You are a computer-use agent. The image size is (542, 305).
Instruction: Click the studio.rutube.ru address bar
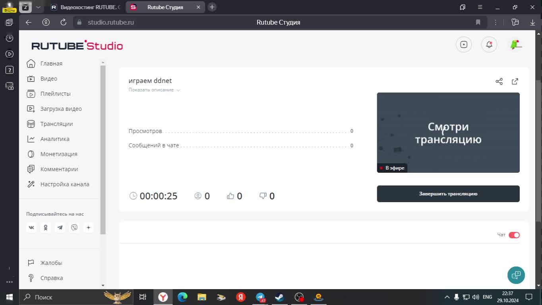click(111, 22)
